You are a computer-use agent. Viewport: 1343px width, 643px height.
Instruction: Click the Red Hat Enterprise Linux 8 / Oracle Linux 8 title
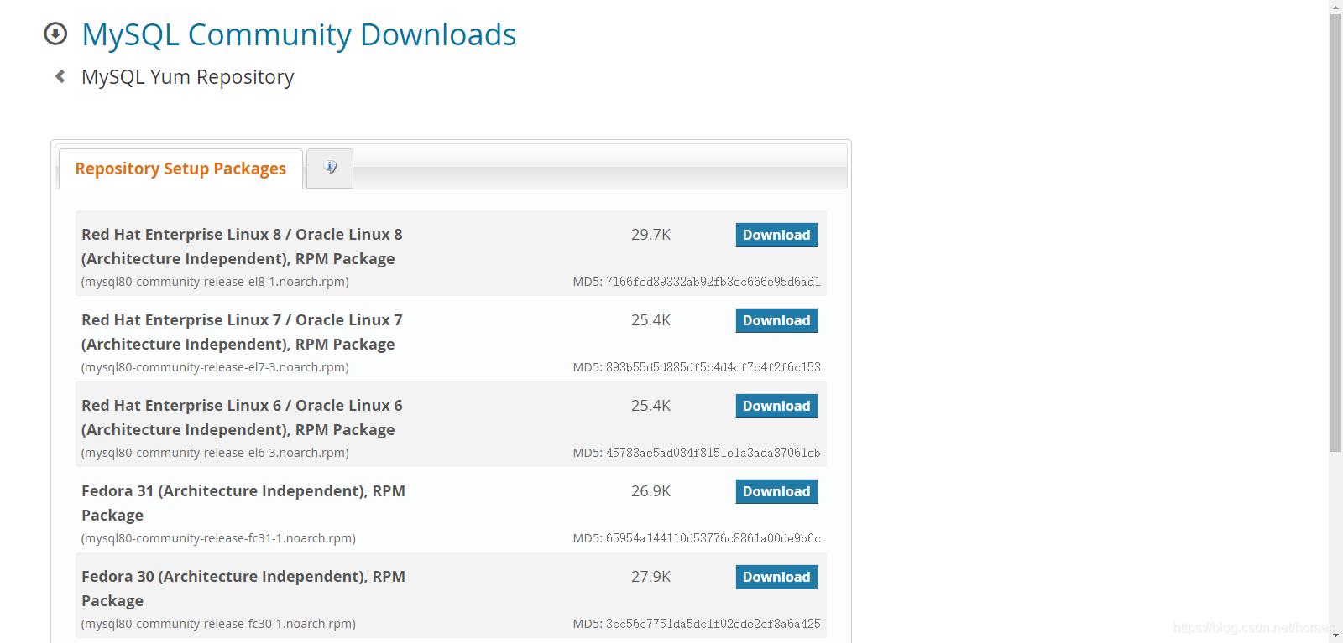tap(242, 246)
